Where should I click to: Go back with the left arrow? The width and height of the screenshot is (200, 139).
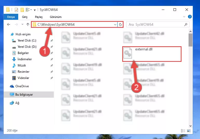(9, 24)
